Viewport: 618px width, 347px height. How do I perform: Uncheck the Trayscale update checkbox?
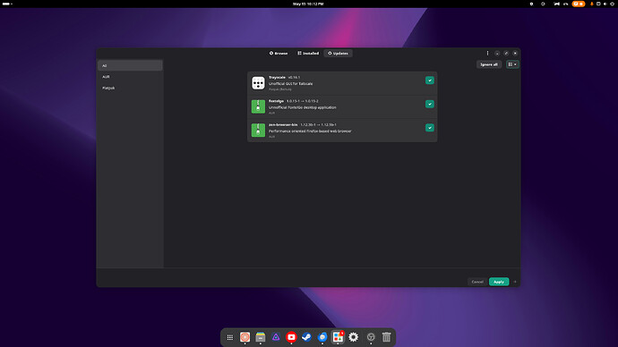point(430,80)
